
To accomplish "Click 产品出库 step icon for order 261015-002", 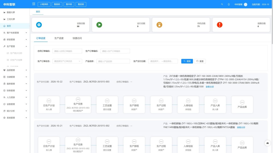I will (x=242, y=143).
